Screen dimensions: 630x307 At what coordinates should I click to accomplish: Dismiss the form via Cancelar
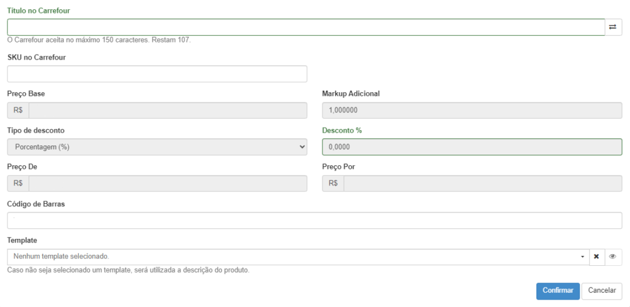(602, 291)
